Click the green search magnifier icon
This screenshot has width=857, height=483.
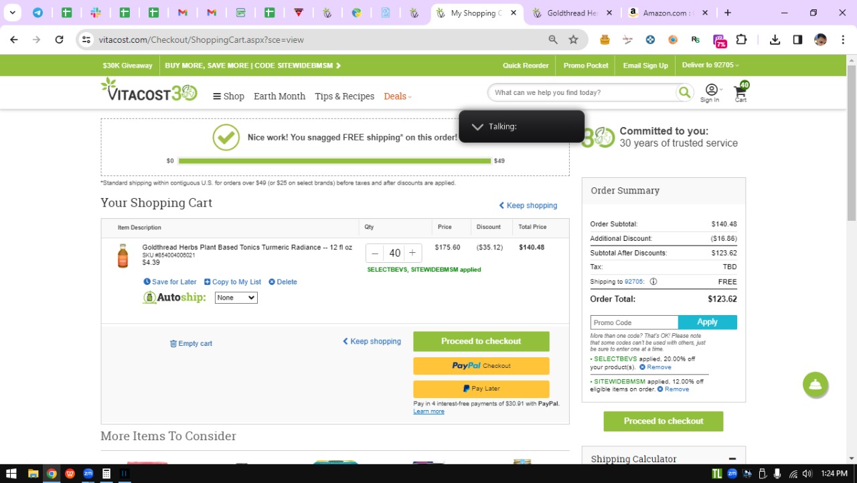tap(684, 92)
